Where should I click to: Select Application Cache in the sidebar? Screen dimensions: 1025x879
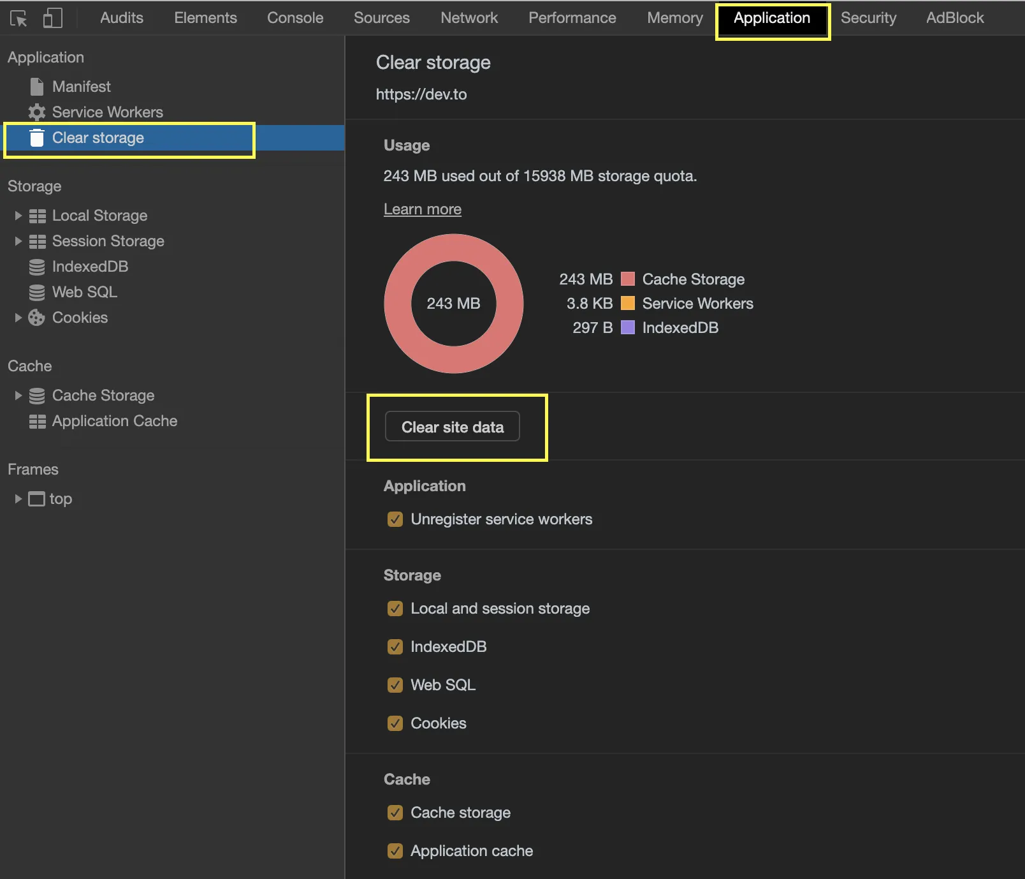tap(115, 421)
